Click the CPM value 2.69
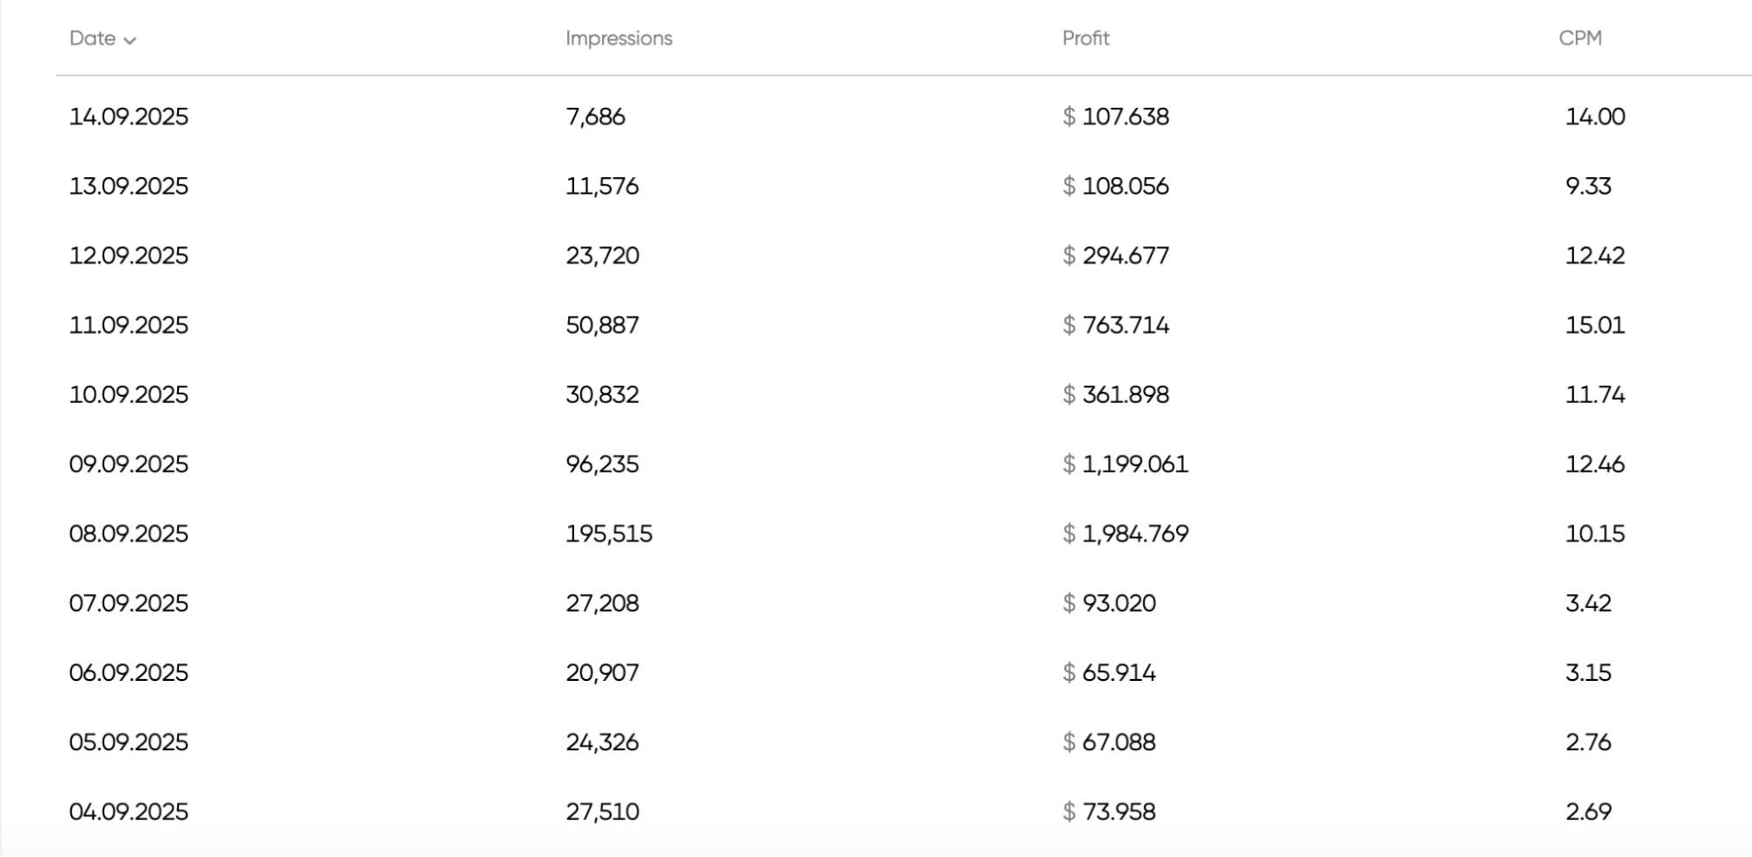Image resolution: width=1752 pixels, height=857 pixels. point(1588,811)
